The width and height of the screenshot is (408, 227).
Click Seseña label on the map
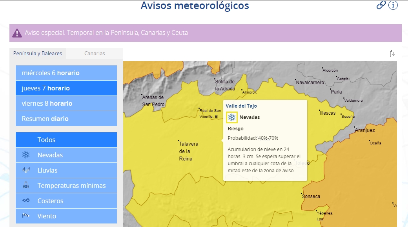pos(348,117)
